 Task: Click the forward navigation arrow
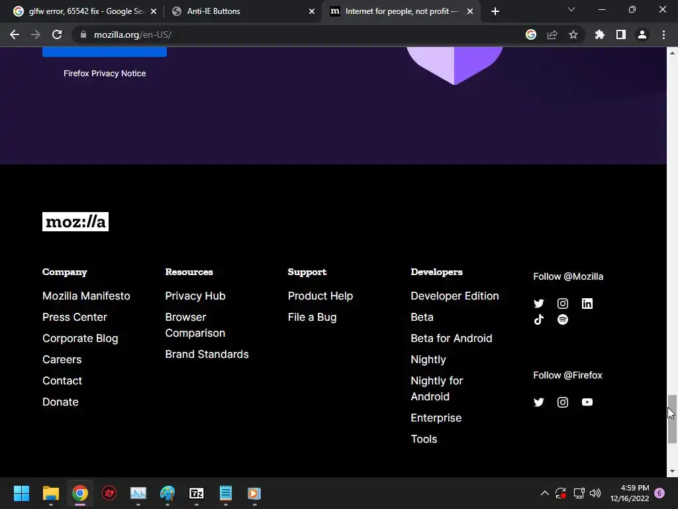(36, 34)
